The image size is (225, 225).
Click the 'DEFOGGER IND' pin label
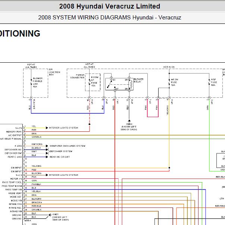[x=13, y=150]
